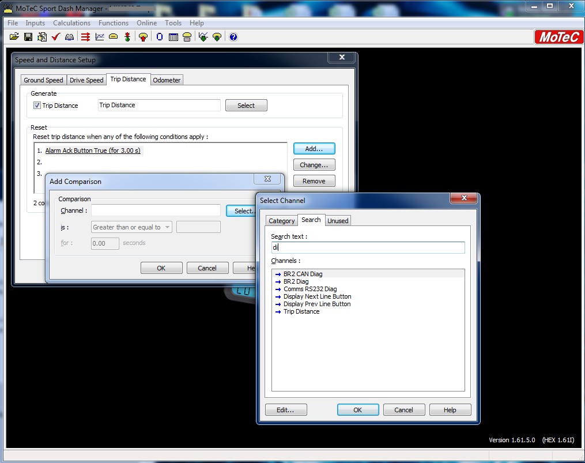
Task: Click the dash with green down-arrow icon
Action: 217,36
